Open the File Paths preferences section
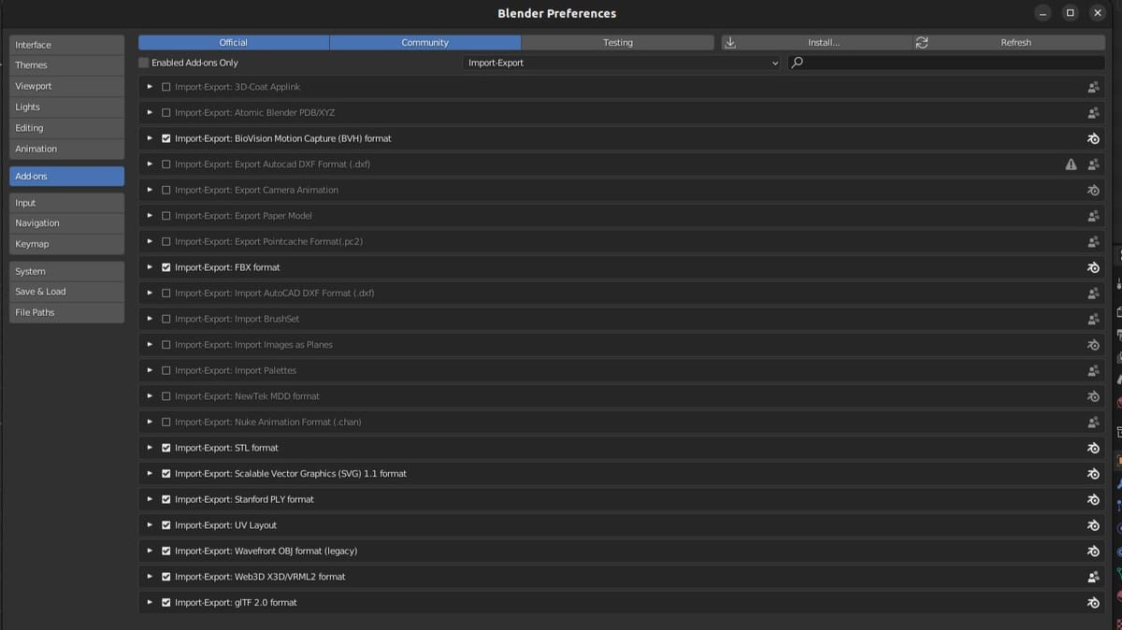 pyautogui.click(x=66, y=312)
